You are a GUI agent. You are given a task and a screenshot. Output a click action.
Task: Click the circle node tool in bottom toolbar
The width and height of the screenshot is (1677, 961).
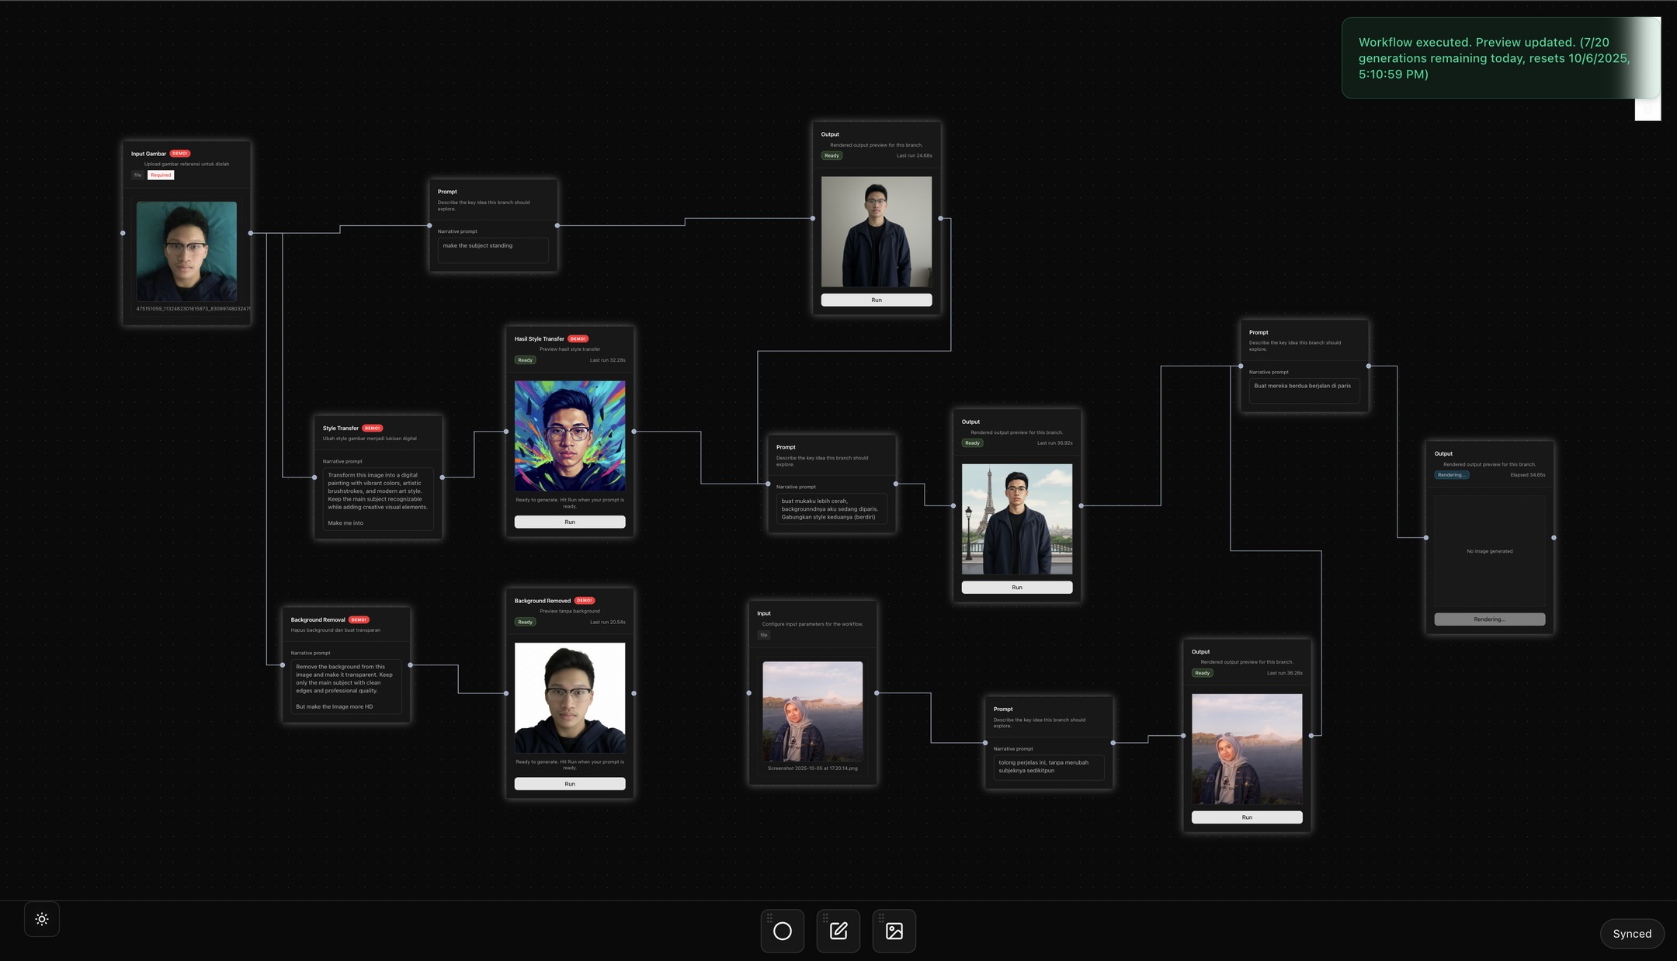(783, 931)
